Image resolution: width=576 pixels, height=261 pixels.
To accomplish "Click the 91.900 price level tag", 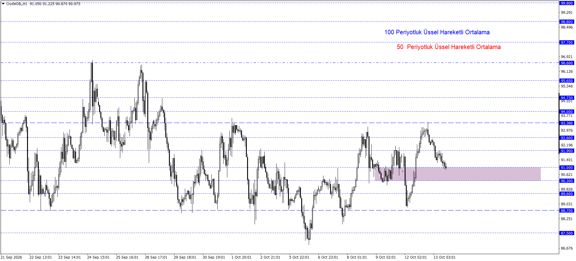I will click(567, 151).
